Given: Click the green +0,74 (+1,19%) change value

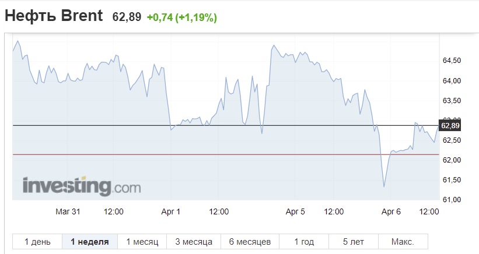Looking at the screenshot, I should (x=182, y=17).
